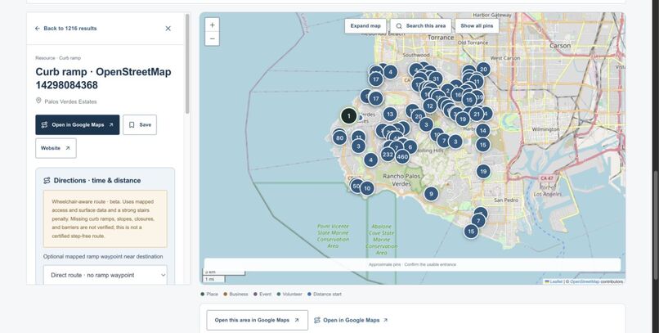Open the cluster marker labeled 460
Image resolution: width=659 pixels, height=333 pixels.
[x=402, y=157]
